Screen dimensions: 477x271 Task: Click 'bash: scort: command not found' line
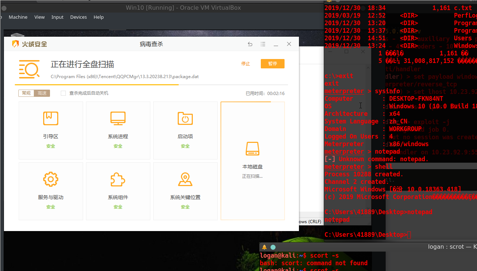314,263
